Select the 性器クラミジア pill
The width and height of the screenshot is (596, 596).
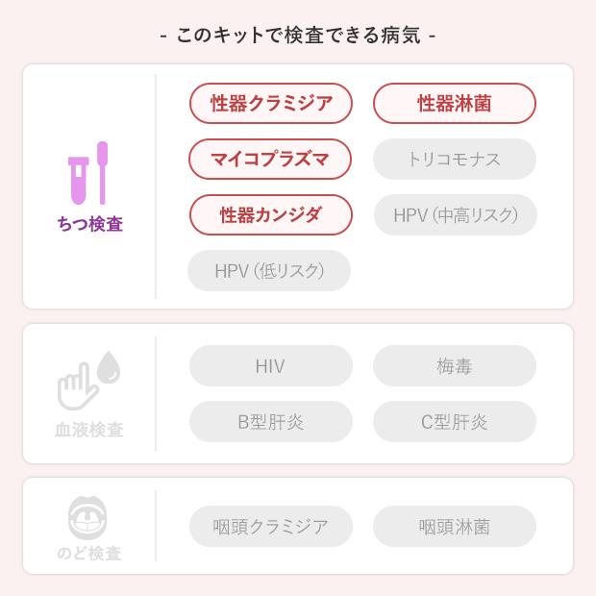[x=271, y=104]
